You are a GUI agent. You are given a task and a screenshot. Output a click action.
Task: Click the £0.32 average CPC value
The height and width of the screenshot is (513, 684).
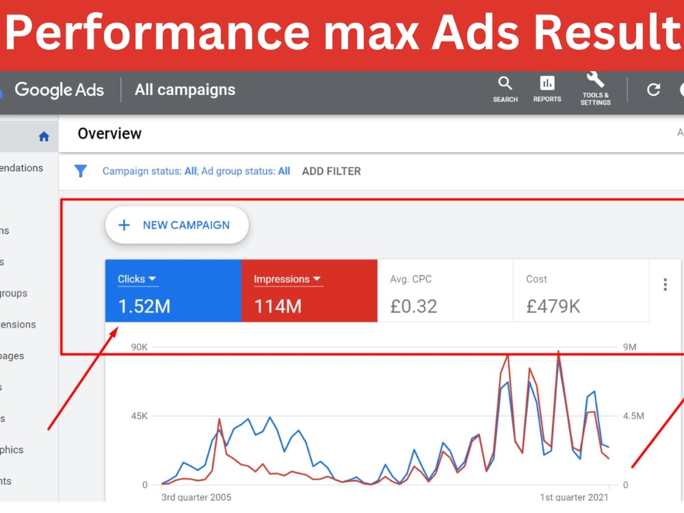pyautogui.click(x=414, y=306)
